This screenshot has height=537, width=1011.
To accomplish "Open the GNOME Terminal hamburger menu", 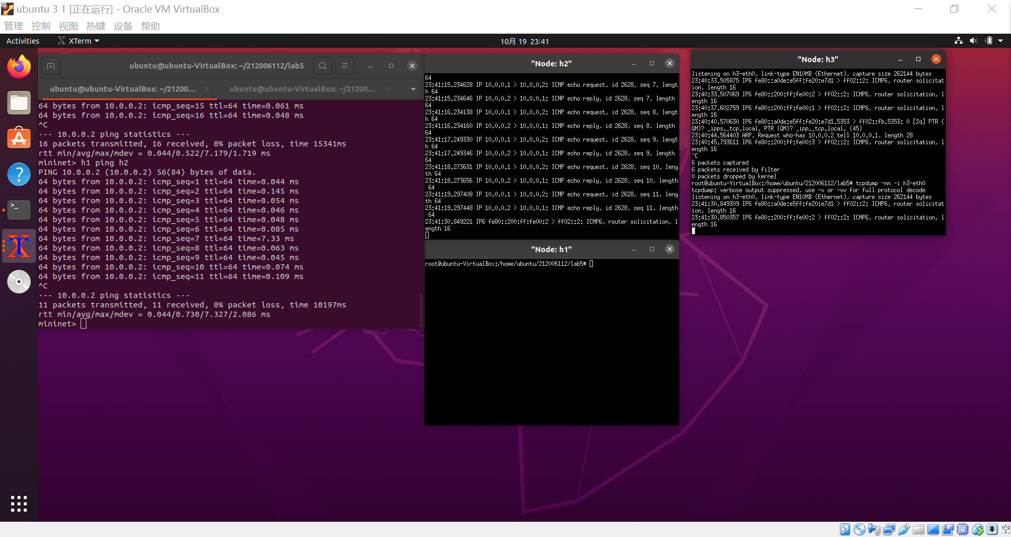I will coord(345,66).
